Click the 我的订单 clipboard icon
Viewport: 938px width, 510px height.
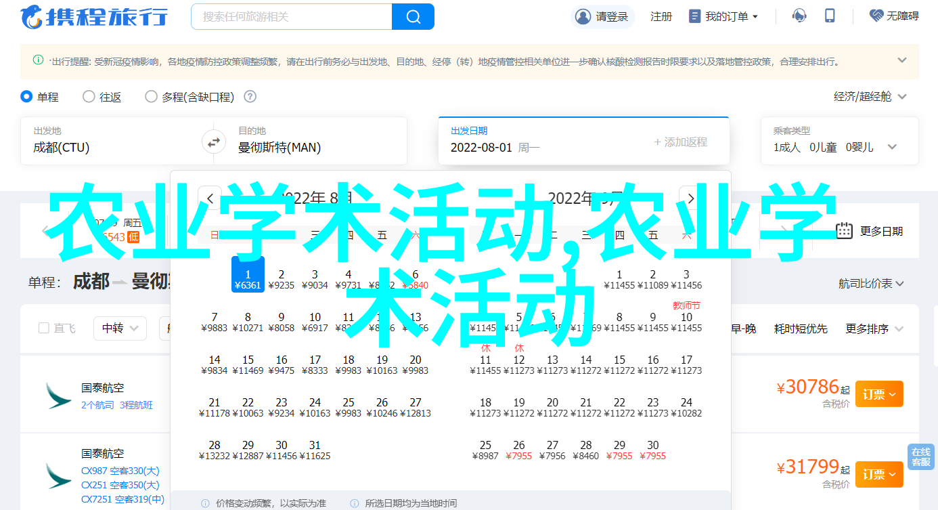click(694, 16)
